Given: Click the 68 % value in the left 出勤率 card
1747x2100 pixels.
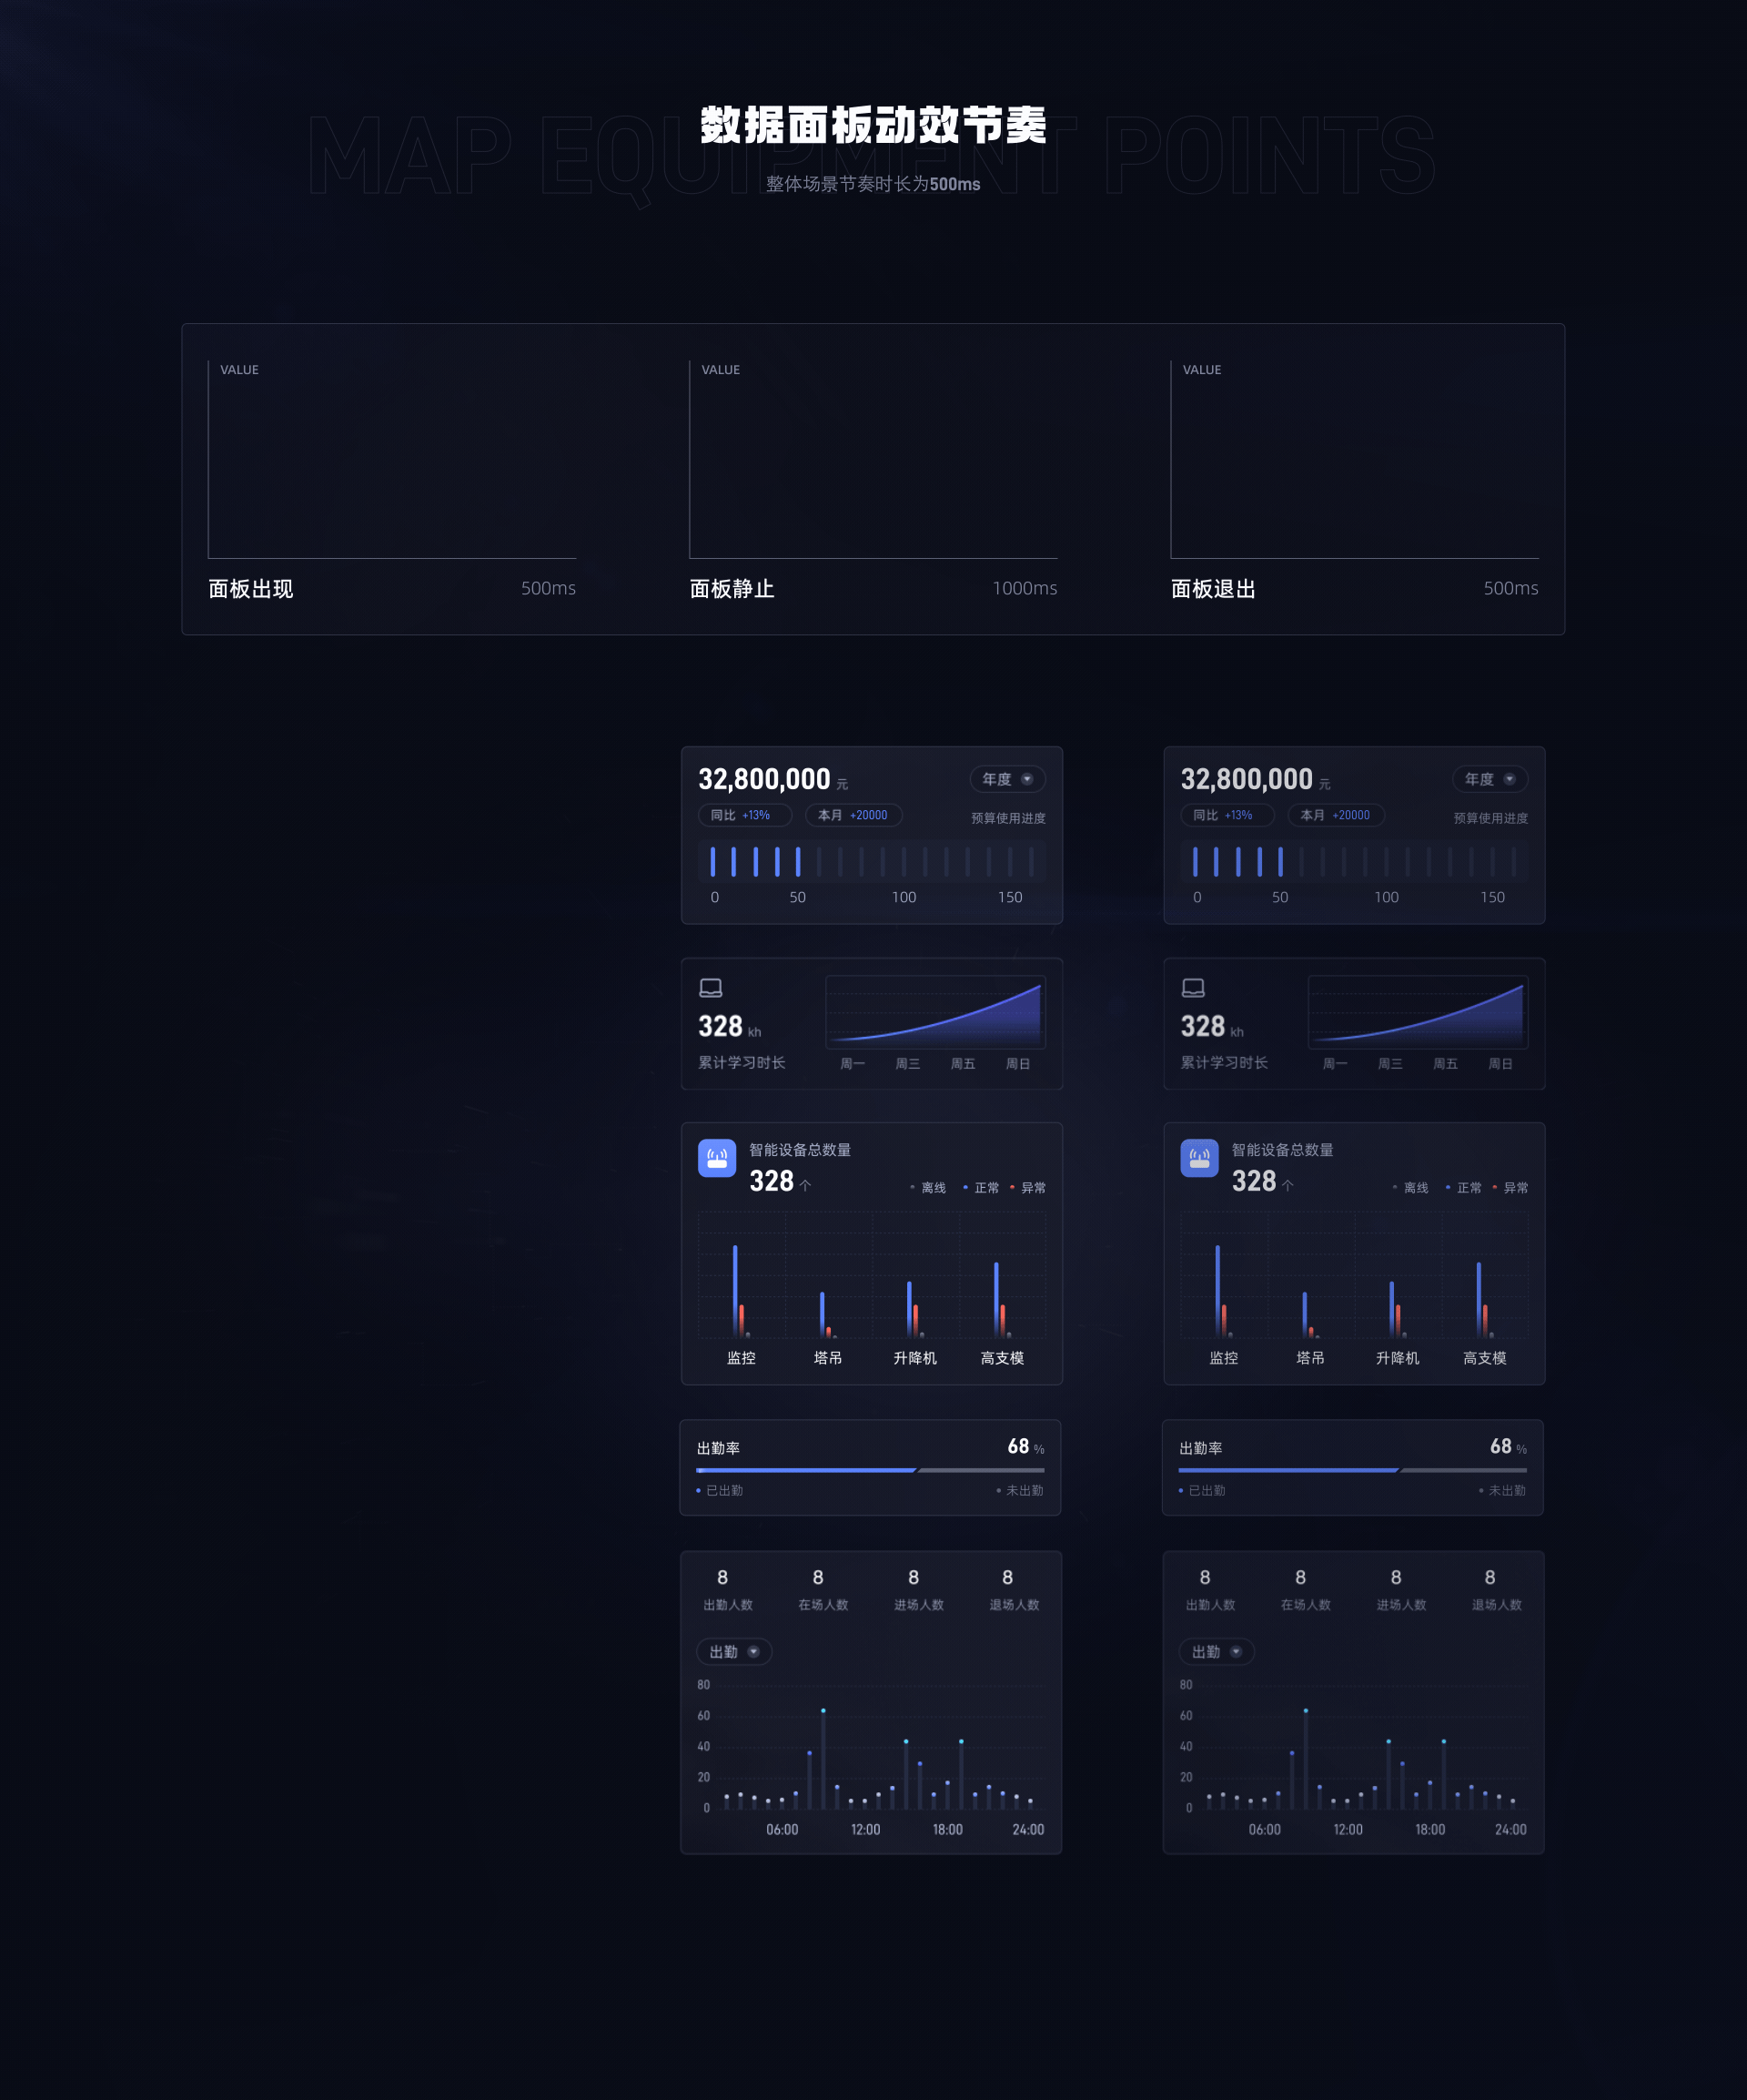Looking at the screenshot, I should pyautogui.click(x=1025, y=1447).
